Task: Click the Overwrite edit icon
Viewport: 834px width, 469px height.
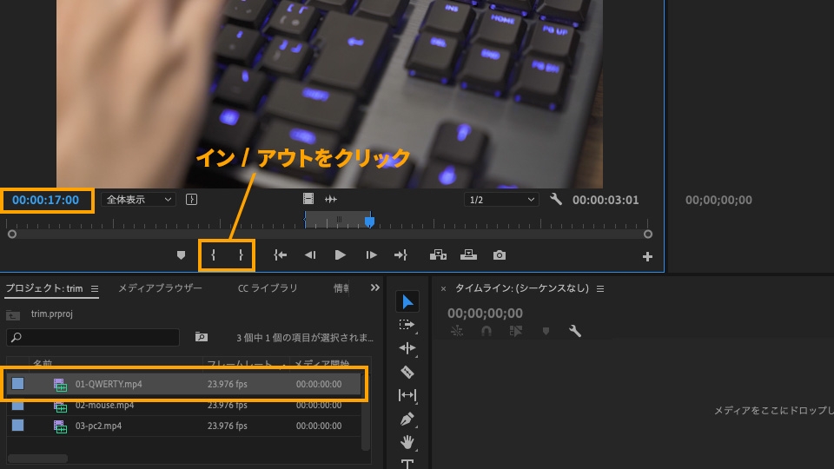Action: (x=468, y=255)
